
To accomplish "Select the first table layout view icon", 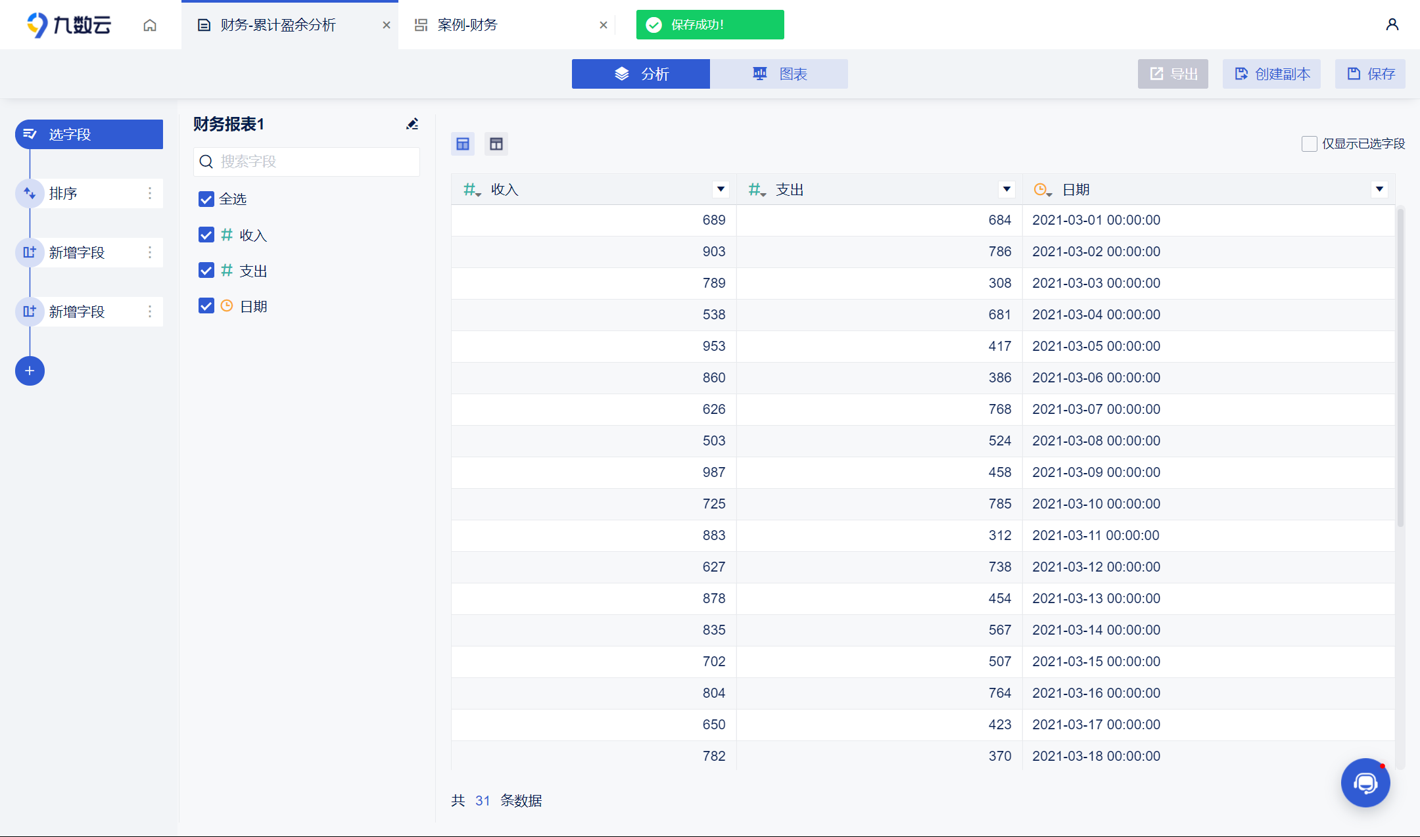I will pos(463,144).
